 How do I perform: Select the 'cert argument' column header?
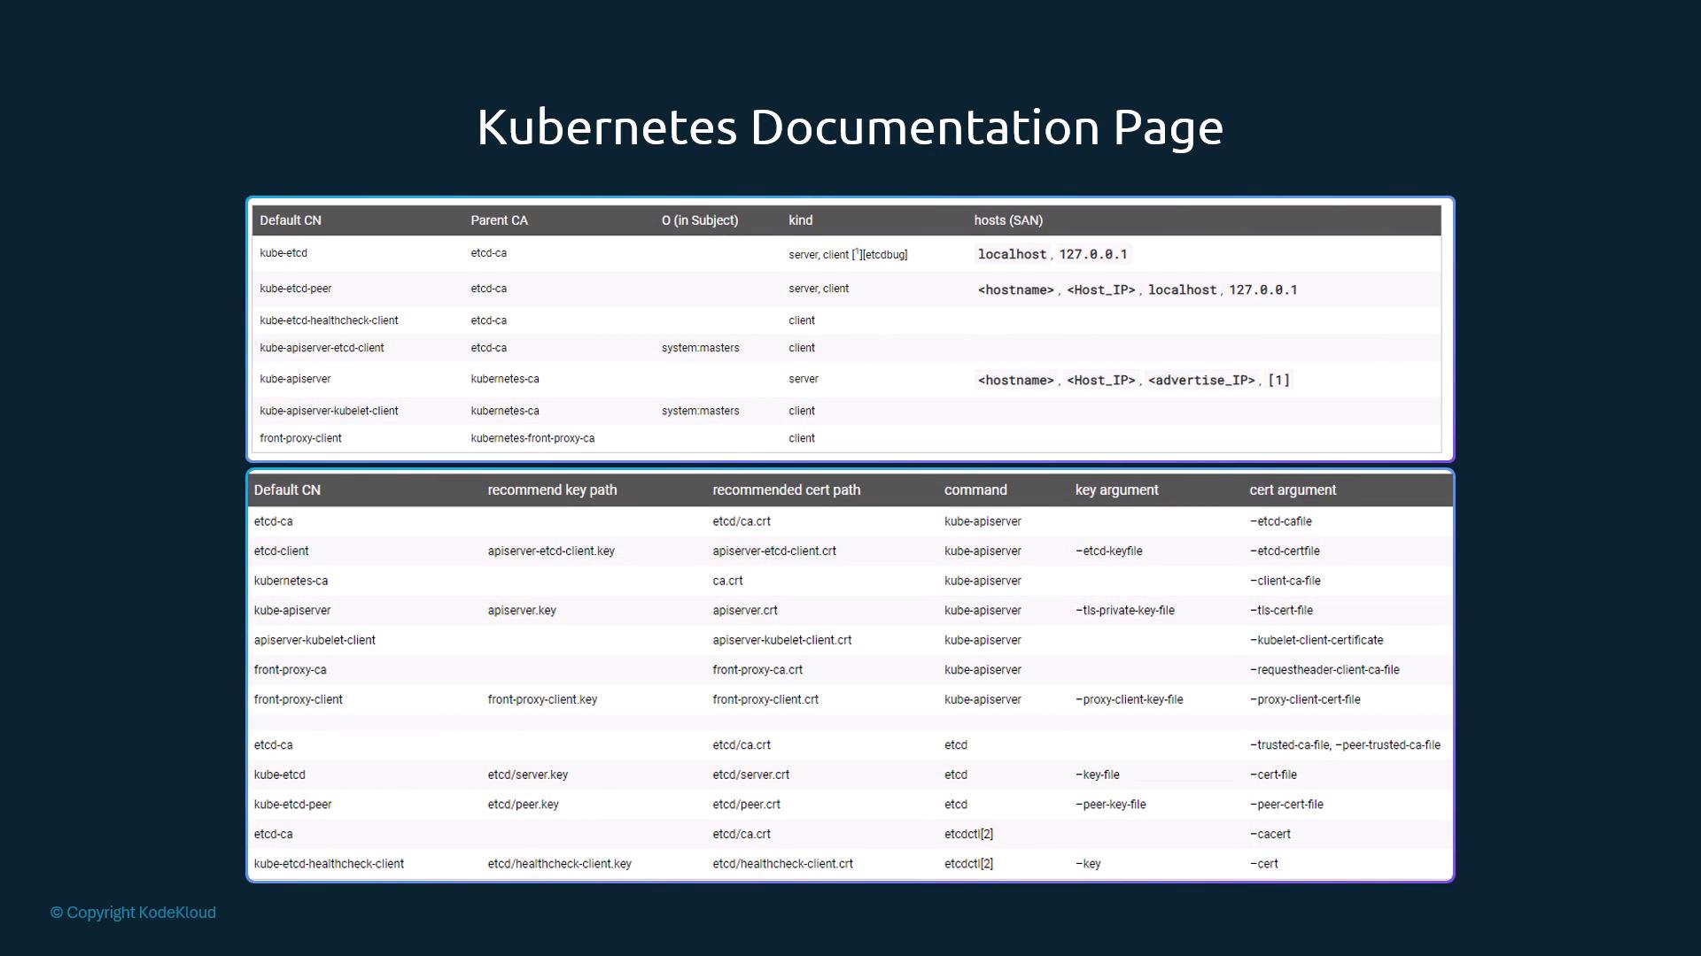point(1293,490)
